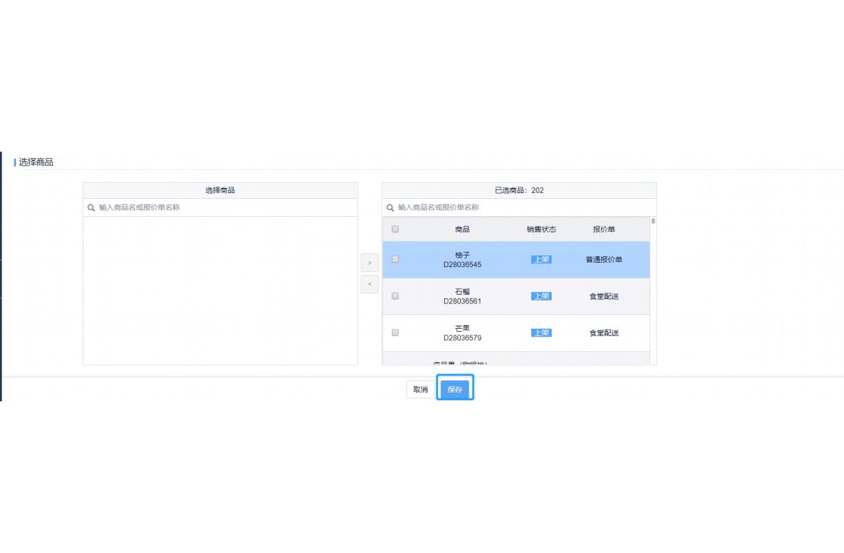Click the 已选商品: 202 panel title

click(519, 190)
